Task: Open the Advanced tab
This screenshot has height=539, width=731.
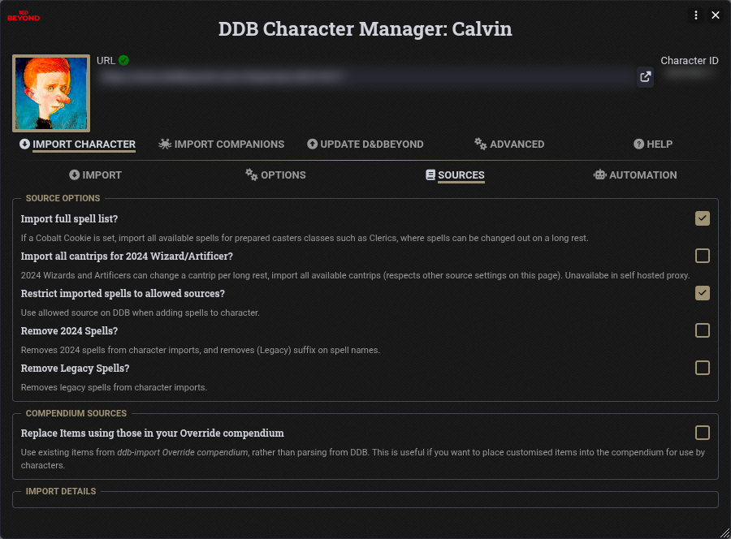Action: click(x=509, y=144)
